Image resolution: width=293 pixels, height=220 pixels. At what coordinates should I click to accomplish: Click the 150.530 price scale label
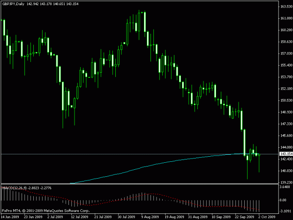286,100
